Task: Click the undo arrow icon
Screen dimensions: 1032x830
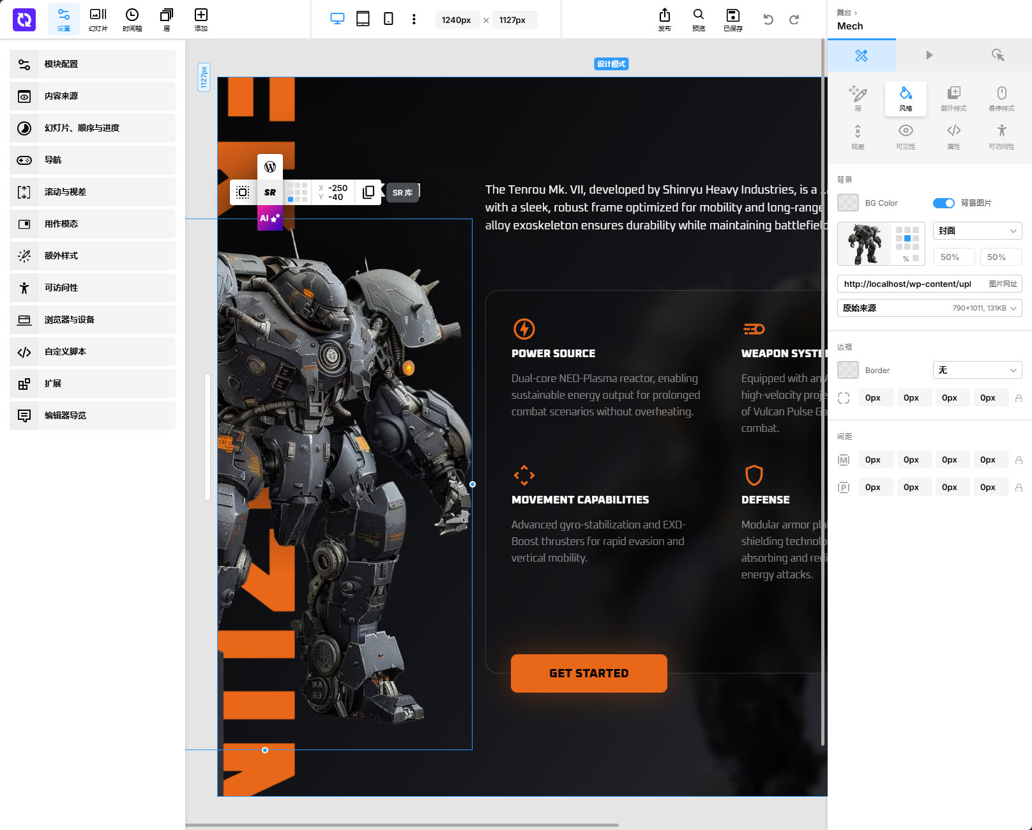Action: [x=768, y=20]
